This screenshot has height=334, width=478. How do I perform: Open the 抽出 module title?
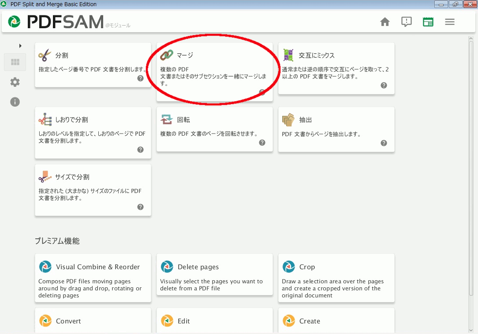(x=306, y=120)
